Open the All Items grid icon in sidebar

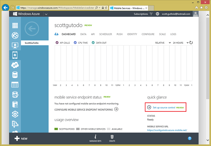tap(15, 25)
